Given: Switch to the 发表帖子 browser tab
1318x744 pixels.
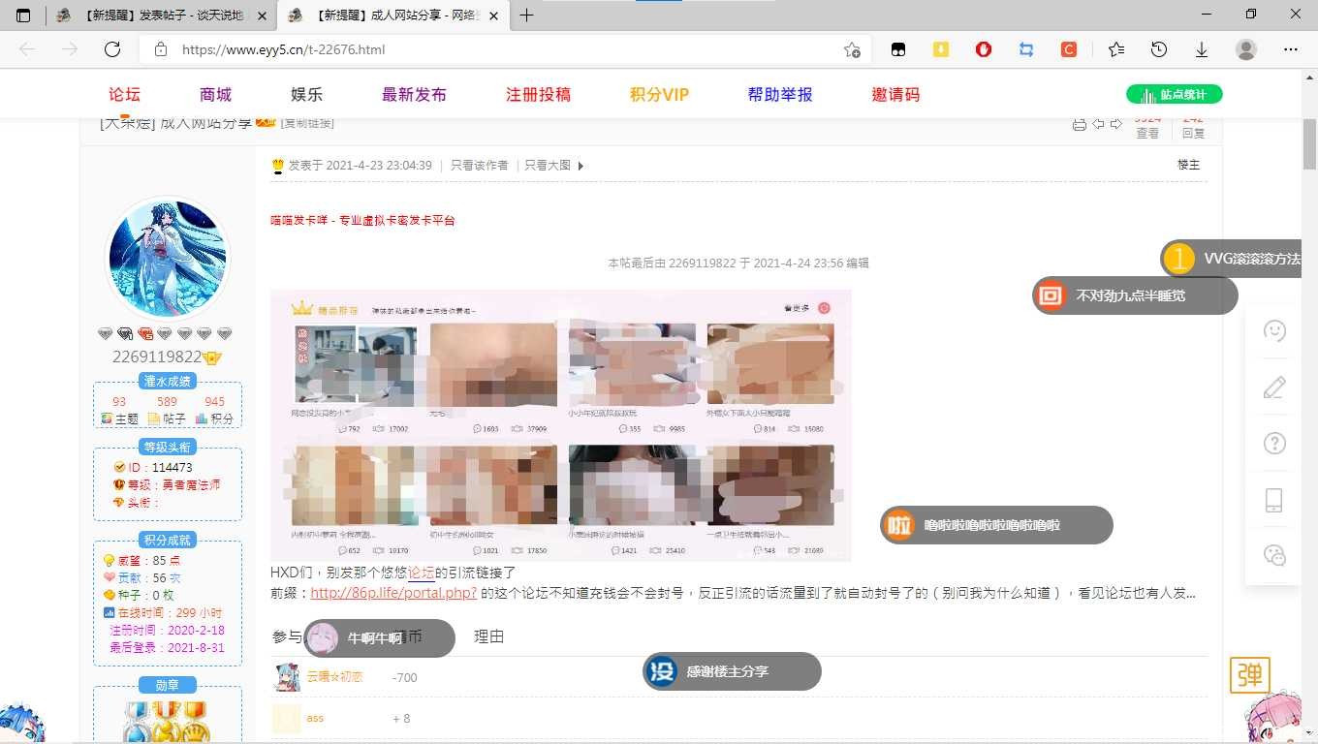Looking at the screenshot, I should pyautogui.click(x=161, y=15).
